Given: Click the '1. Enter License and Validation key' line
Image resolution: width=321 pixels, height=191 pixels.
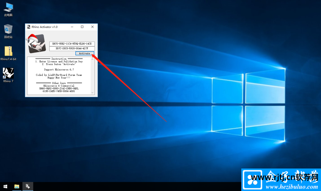Looking at the screenshot, I should (x=59, y=61).
